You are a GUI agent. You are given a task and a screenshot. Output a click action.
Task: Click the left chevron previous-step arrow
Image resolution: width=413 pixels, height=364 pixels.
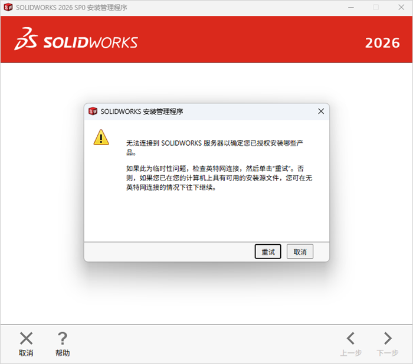pos(350,338)
